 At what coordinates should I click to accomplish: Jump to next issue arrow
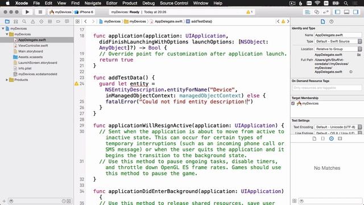[x=288, y=22]
